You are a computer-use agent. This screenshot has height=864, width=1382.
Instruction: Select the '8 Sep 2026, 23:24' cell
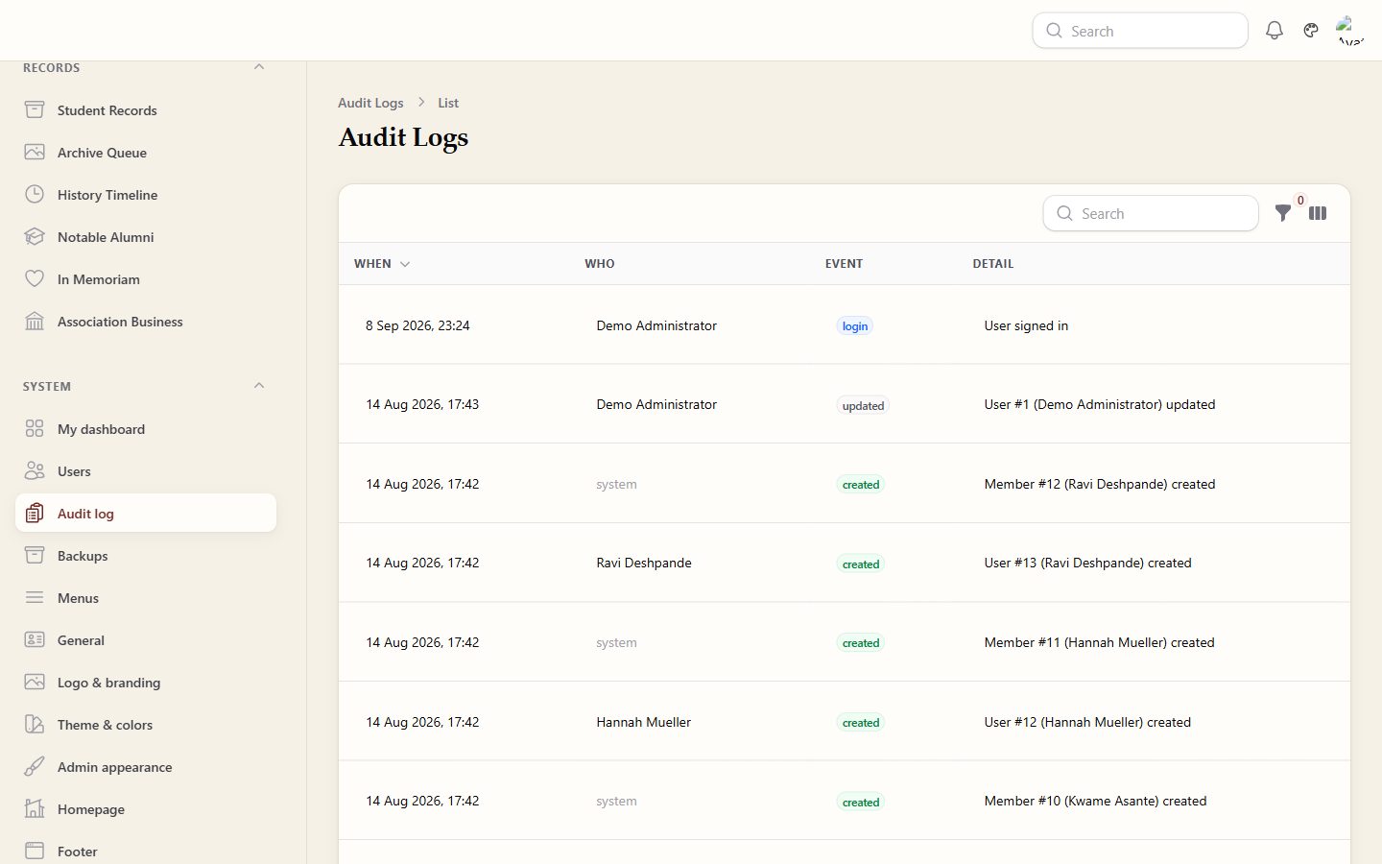click(x=417, y=325)
